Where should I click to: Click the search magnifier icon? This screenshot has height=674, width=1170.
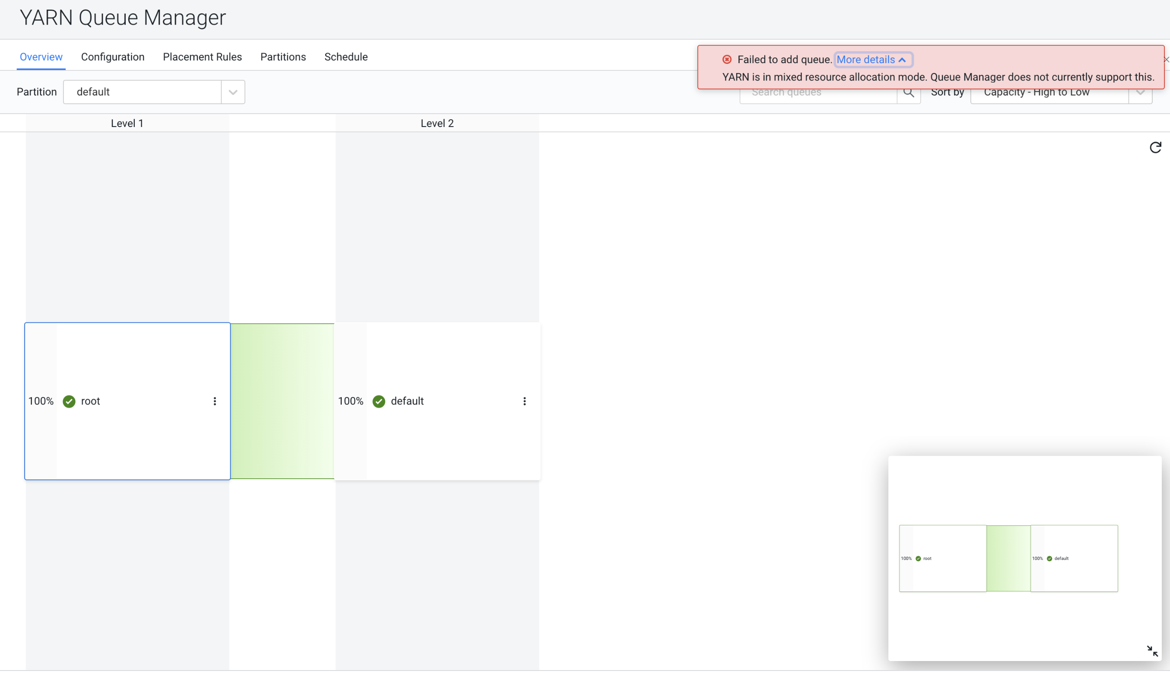909,93
